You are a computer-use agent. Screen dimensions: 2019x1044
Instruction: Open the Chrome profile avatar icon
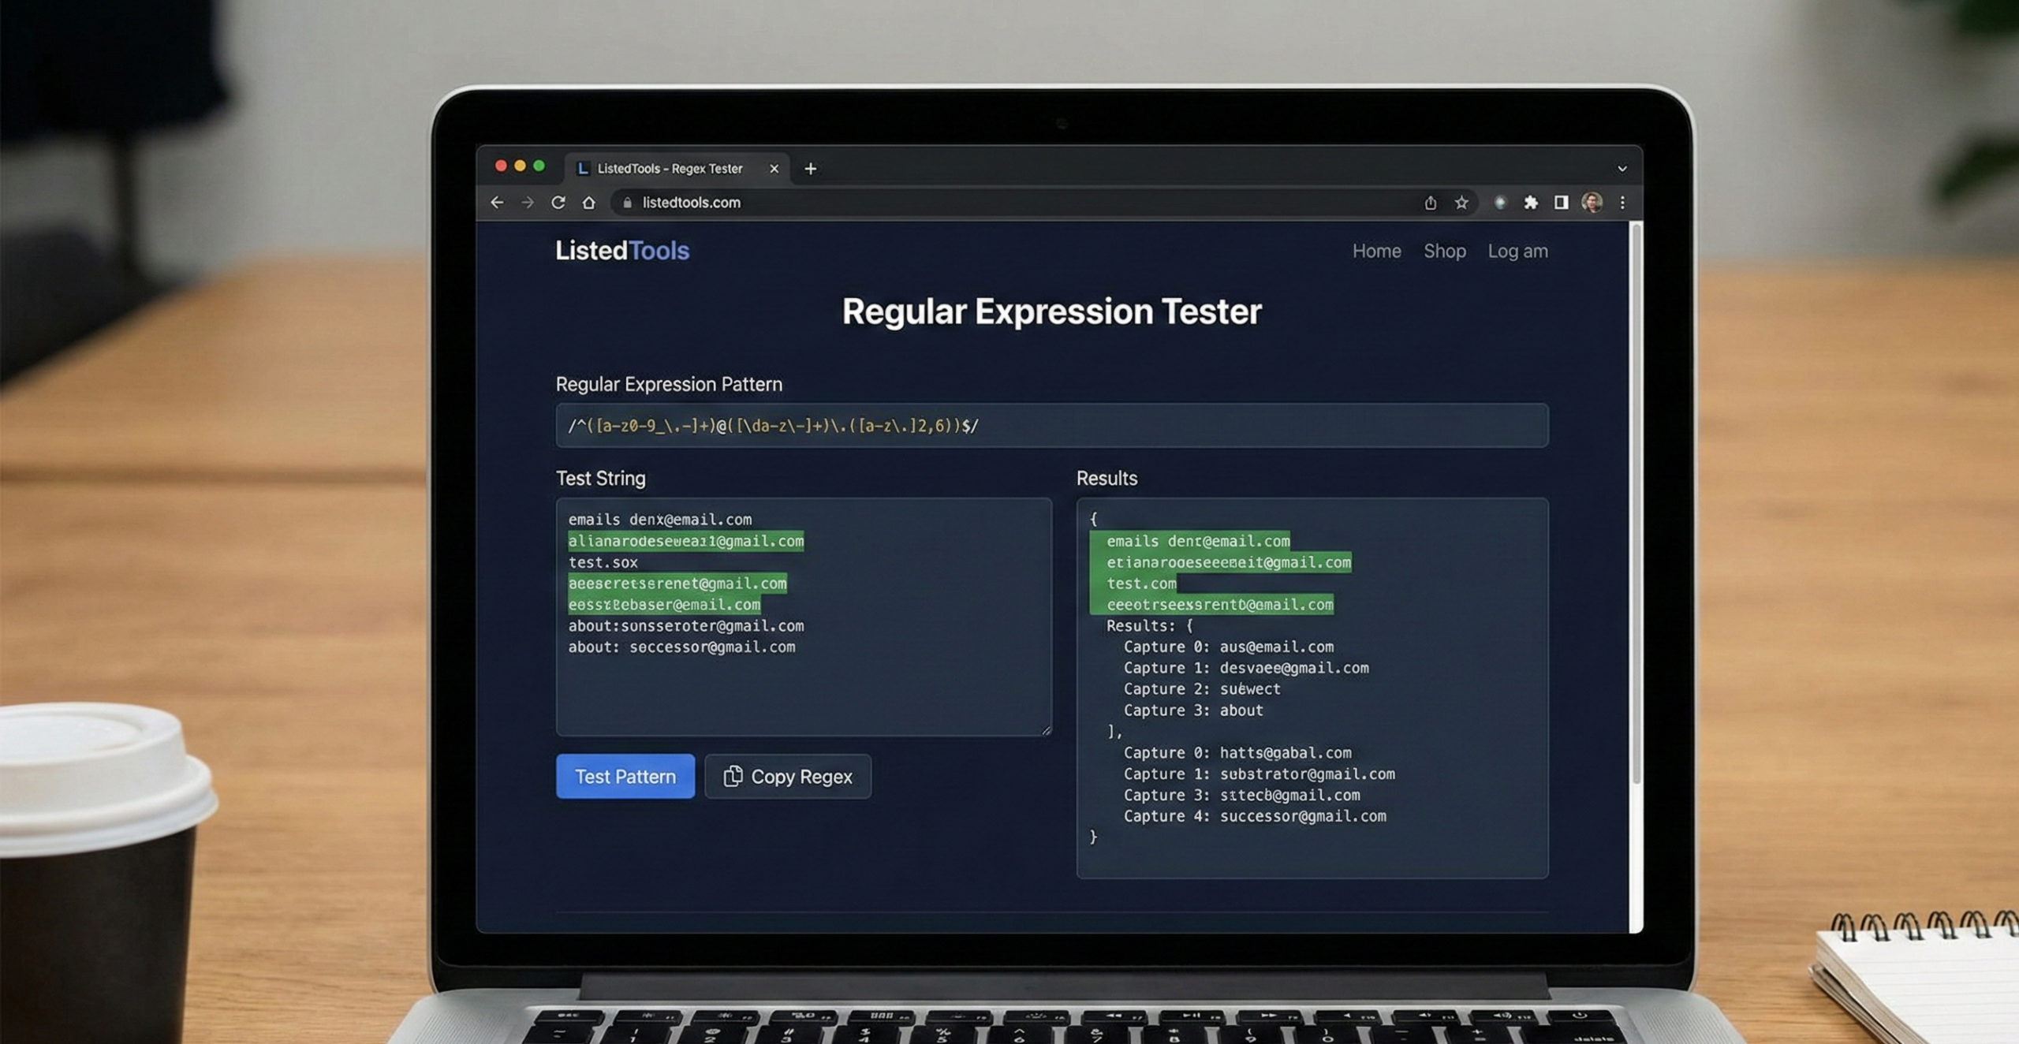[1592, 203]
